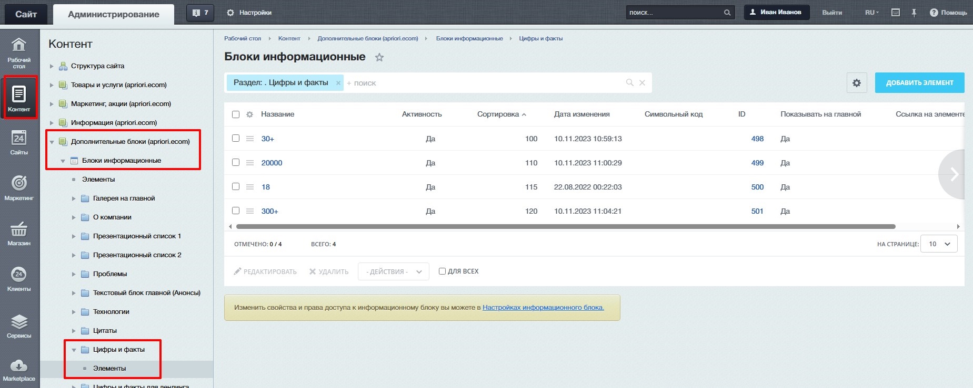Enable the Для всех checkbox

(443, 271)
